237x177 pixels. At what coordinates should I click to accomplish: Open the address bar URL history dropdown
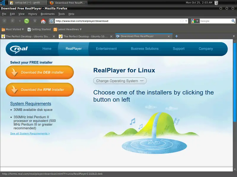(186, 21)
